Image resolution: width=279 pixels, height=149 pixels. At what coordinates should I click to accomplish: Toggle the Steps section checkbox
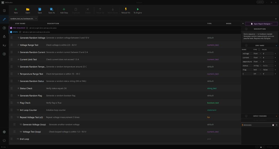[11, 32]
